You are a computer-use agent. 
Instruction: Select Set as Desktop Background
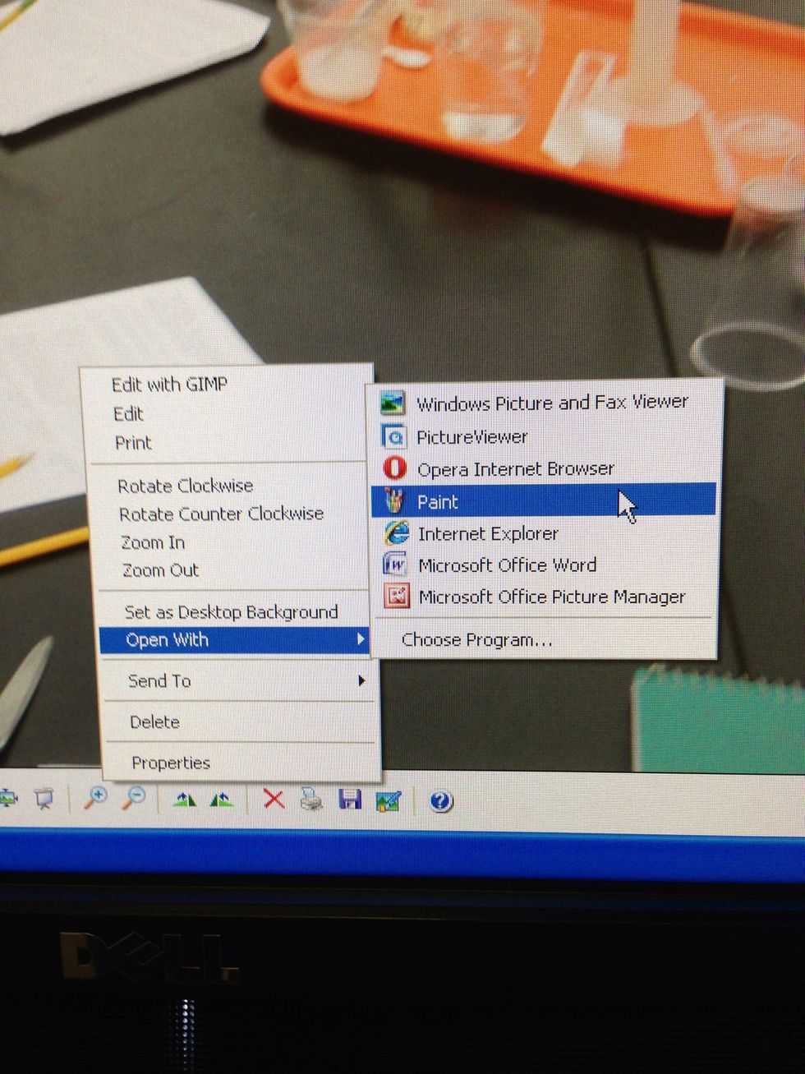tap(231, 612)
